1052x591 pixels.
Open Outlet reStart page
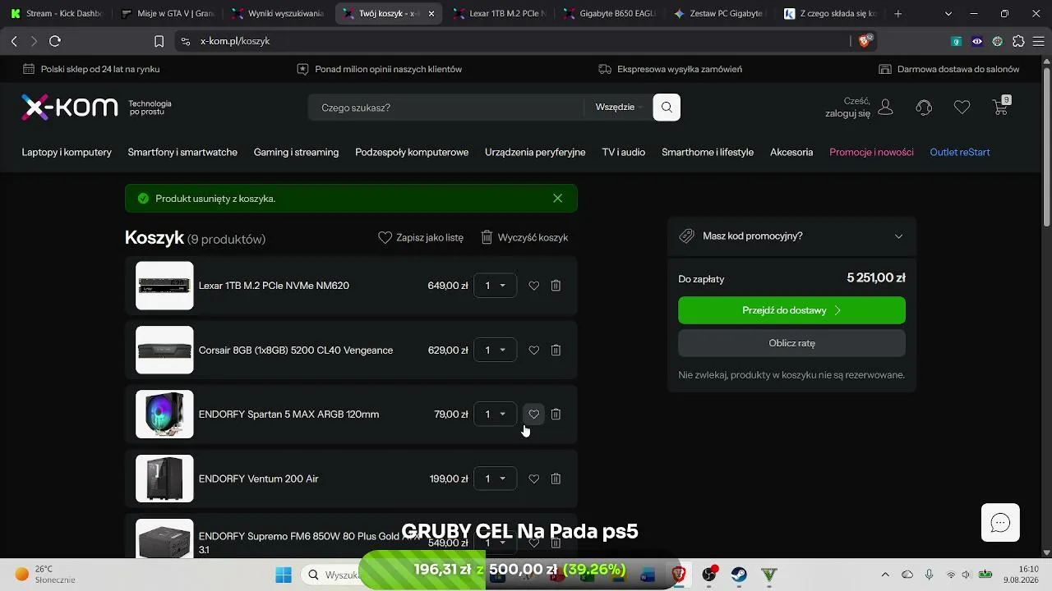point(960,152)
